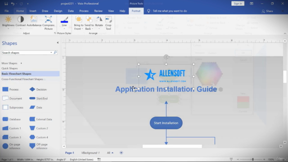Select the Database shape
Screen dimensions: 288x162
[11, 119]
